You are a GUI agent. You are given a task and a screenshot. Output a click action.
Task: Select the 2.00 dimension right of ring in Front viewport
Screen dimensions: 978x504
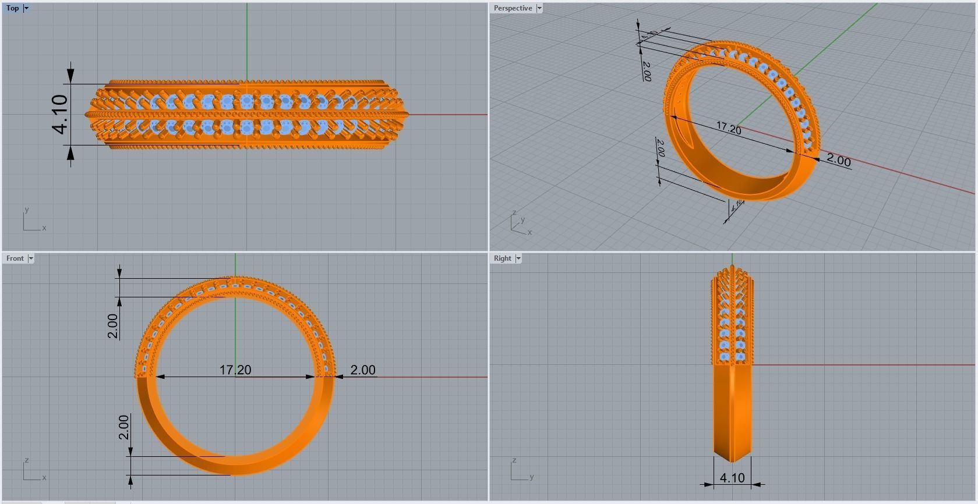(363, 370)
